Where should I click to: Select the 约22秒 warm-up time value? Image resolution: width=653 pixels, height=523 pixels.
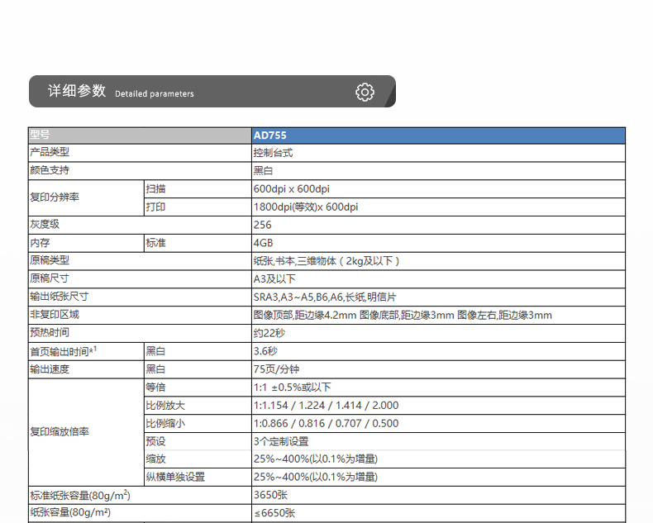269,333
